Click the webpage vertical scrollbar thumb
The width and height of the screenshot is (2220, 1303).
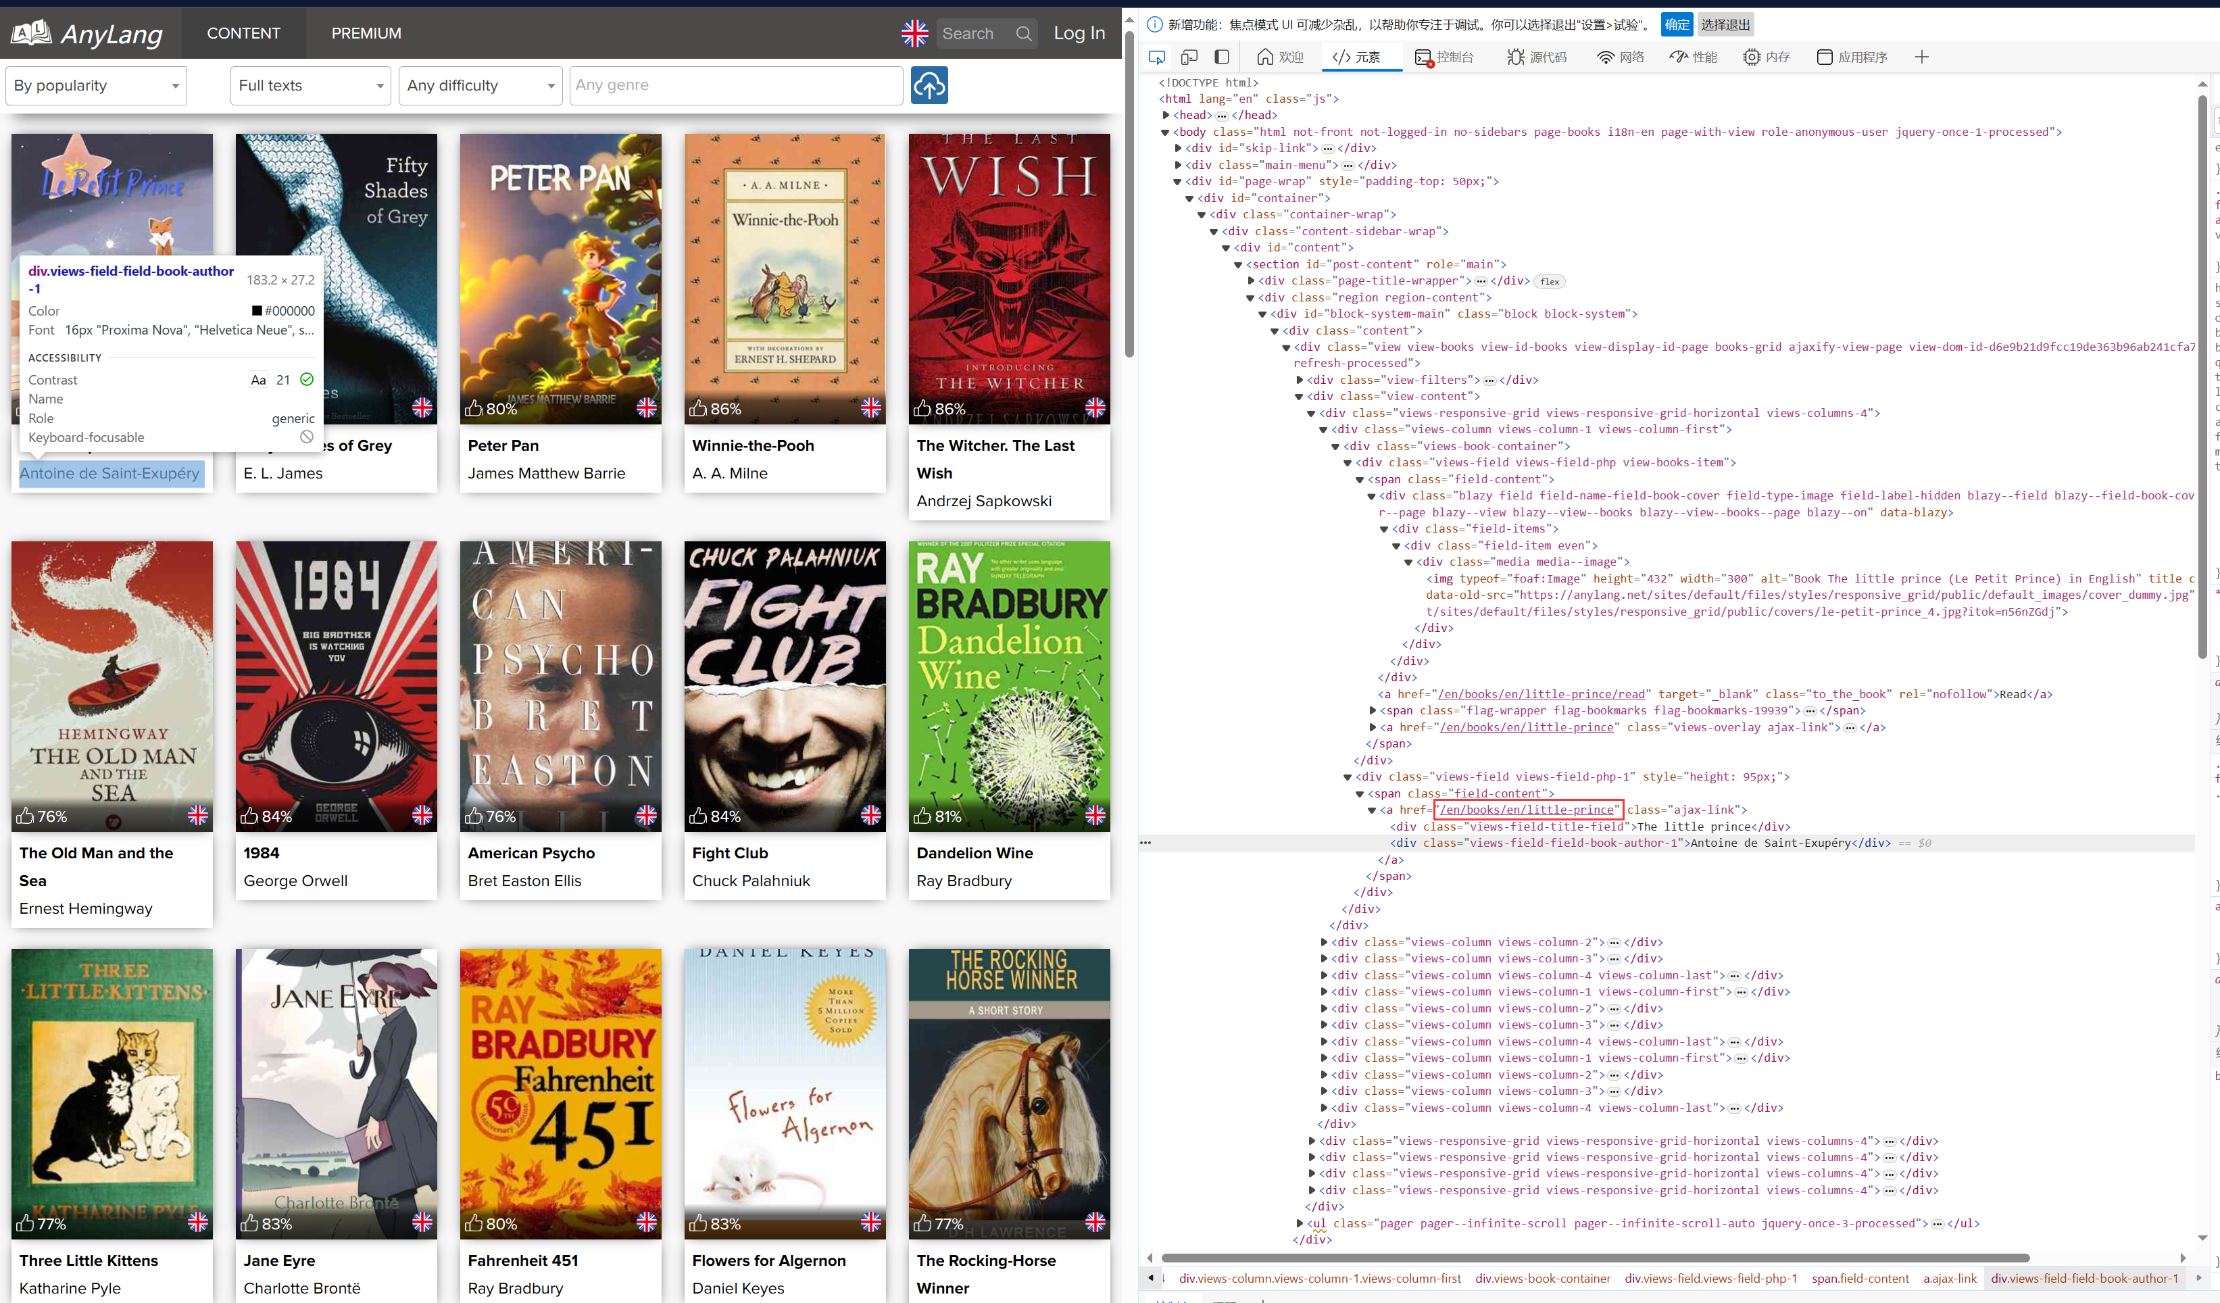pyautogui.click(x=1129, y=194)
